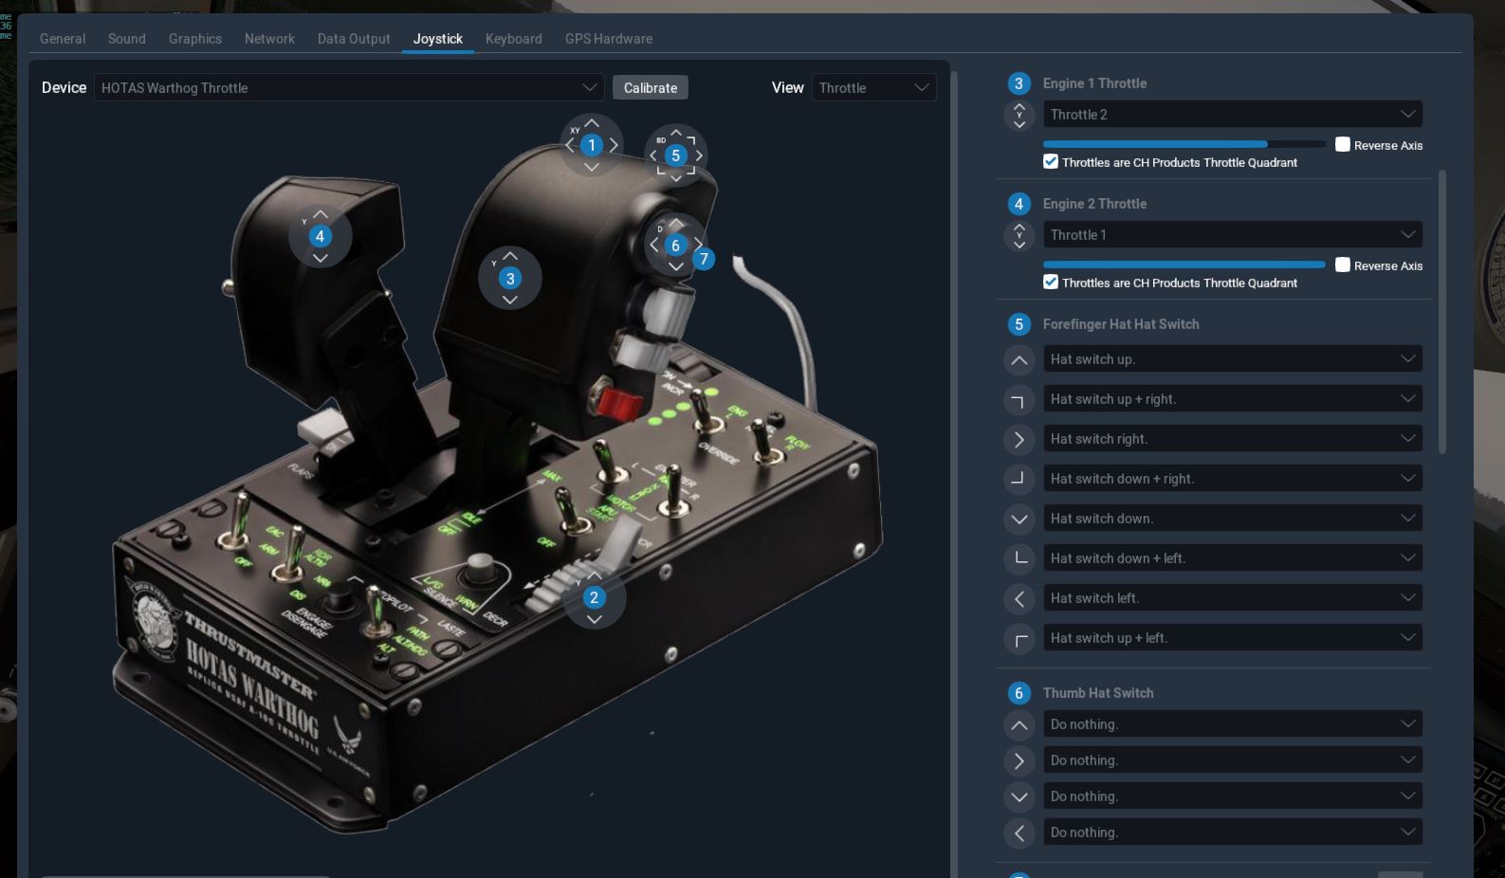The height and width of the screenshot is (878, 1505).
Task: Click the Y-axis icon next to Throttle 1
Action: click(1019, 235)
